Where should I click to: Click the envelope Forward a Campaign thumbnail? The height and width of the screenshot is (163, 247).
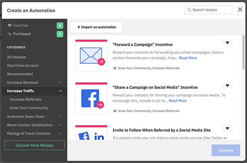point(91,55)
